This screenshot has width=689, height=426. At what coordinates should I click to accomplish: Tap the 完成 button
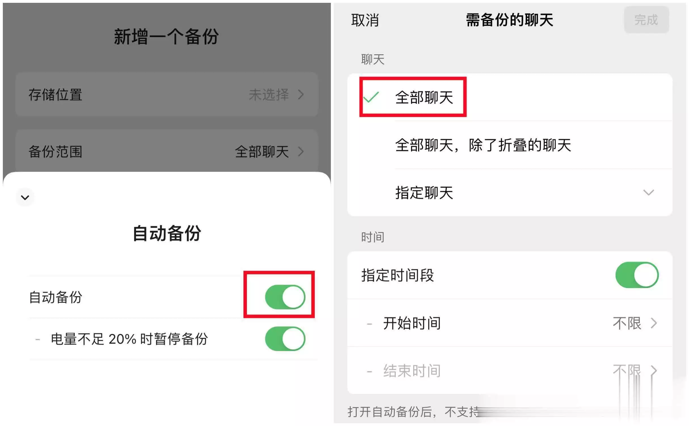click(646, 20)
